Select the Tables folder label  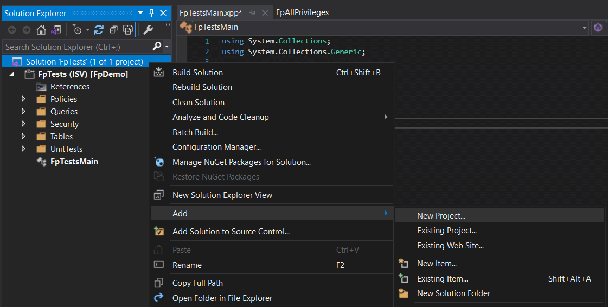click(x=61, y=137)
